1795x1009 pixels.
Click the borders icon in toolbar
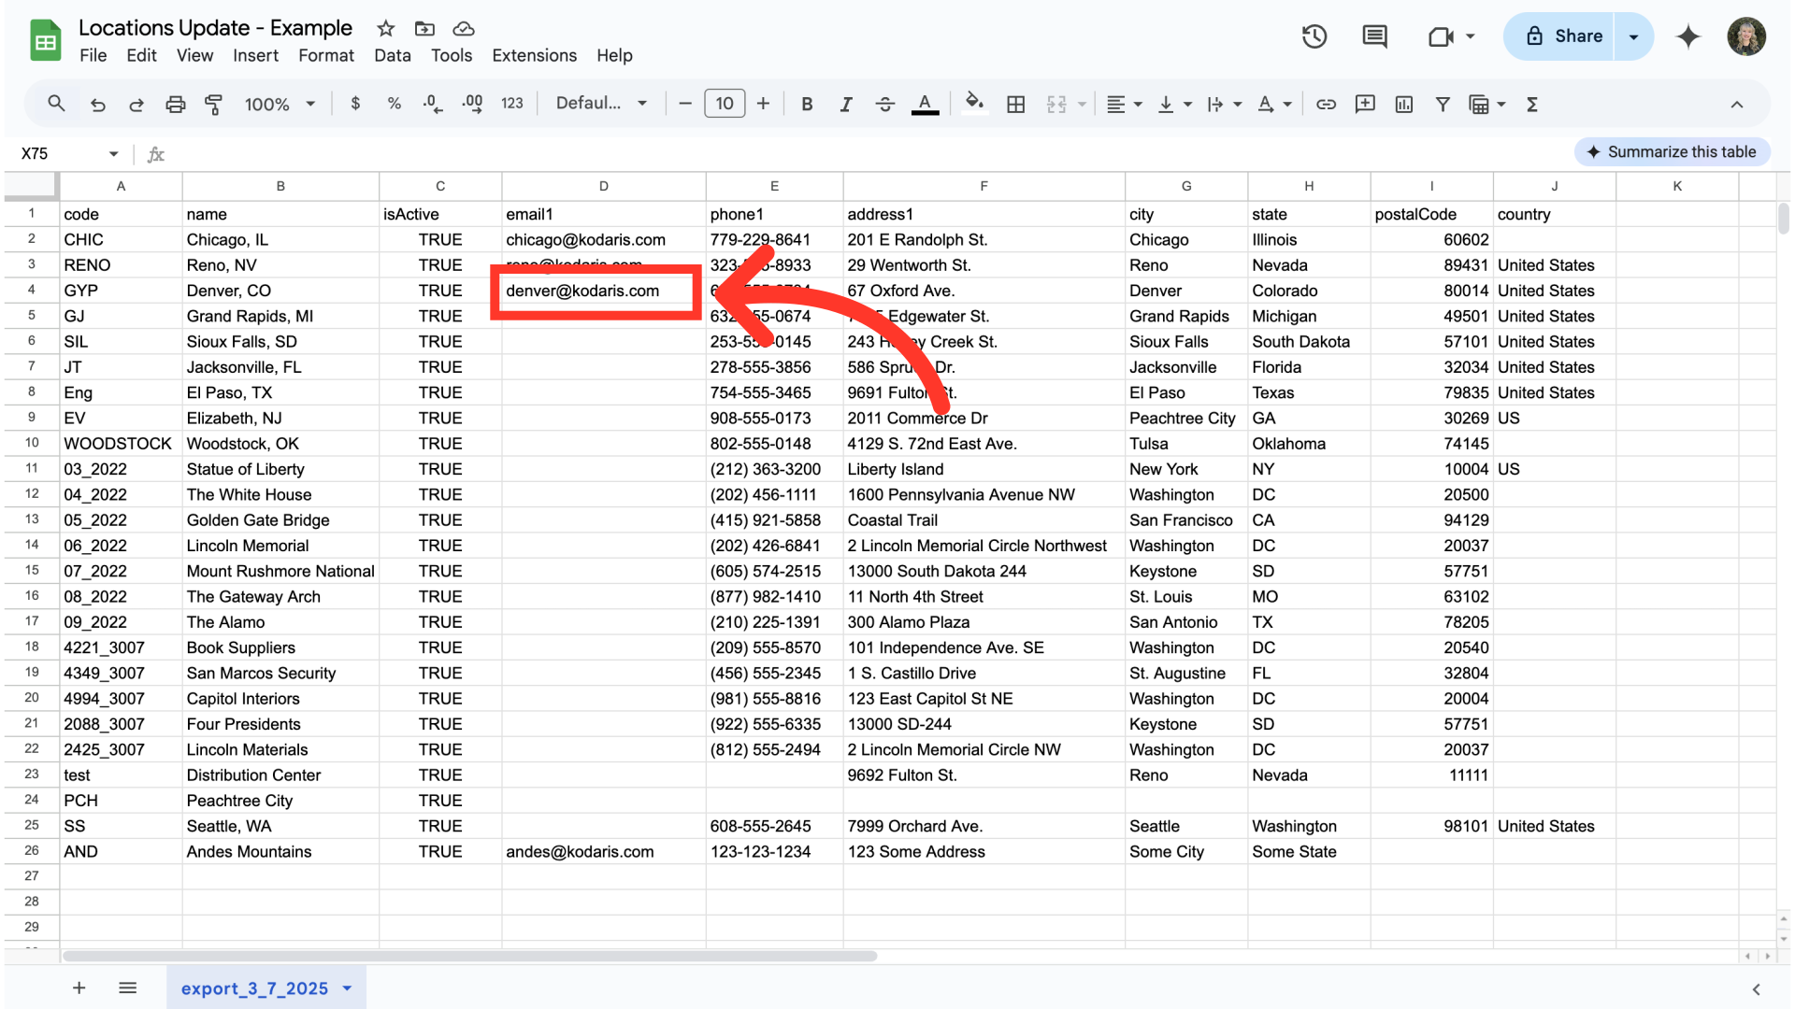pos(1015,105)
